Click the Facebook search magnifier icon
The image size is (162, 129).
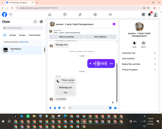11,15
